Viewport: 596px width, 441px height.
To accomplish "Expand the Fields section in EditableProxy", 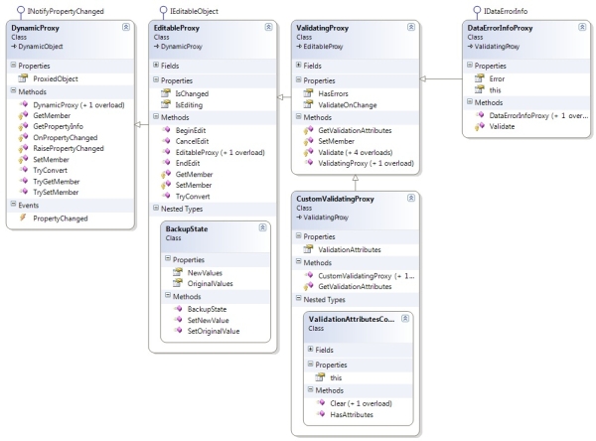I will [156, 65].
